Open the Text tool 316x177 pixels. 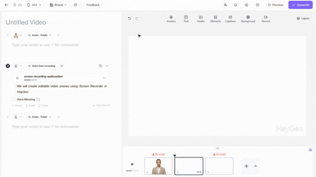pos(186,19)
